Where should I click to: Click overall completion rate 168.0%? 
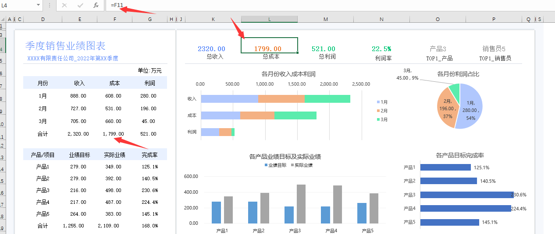[149, 226]
